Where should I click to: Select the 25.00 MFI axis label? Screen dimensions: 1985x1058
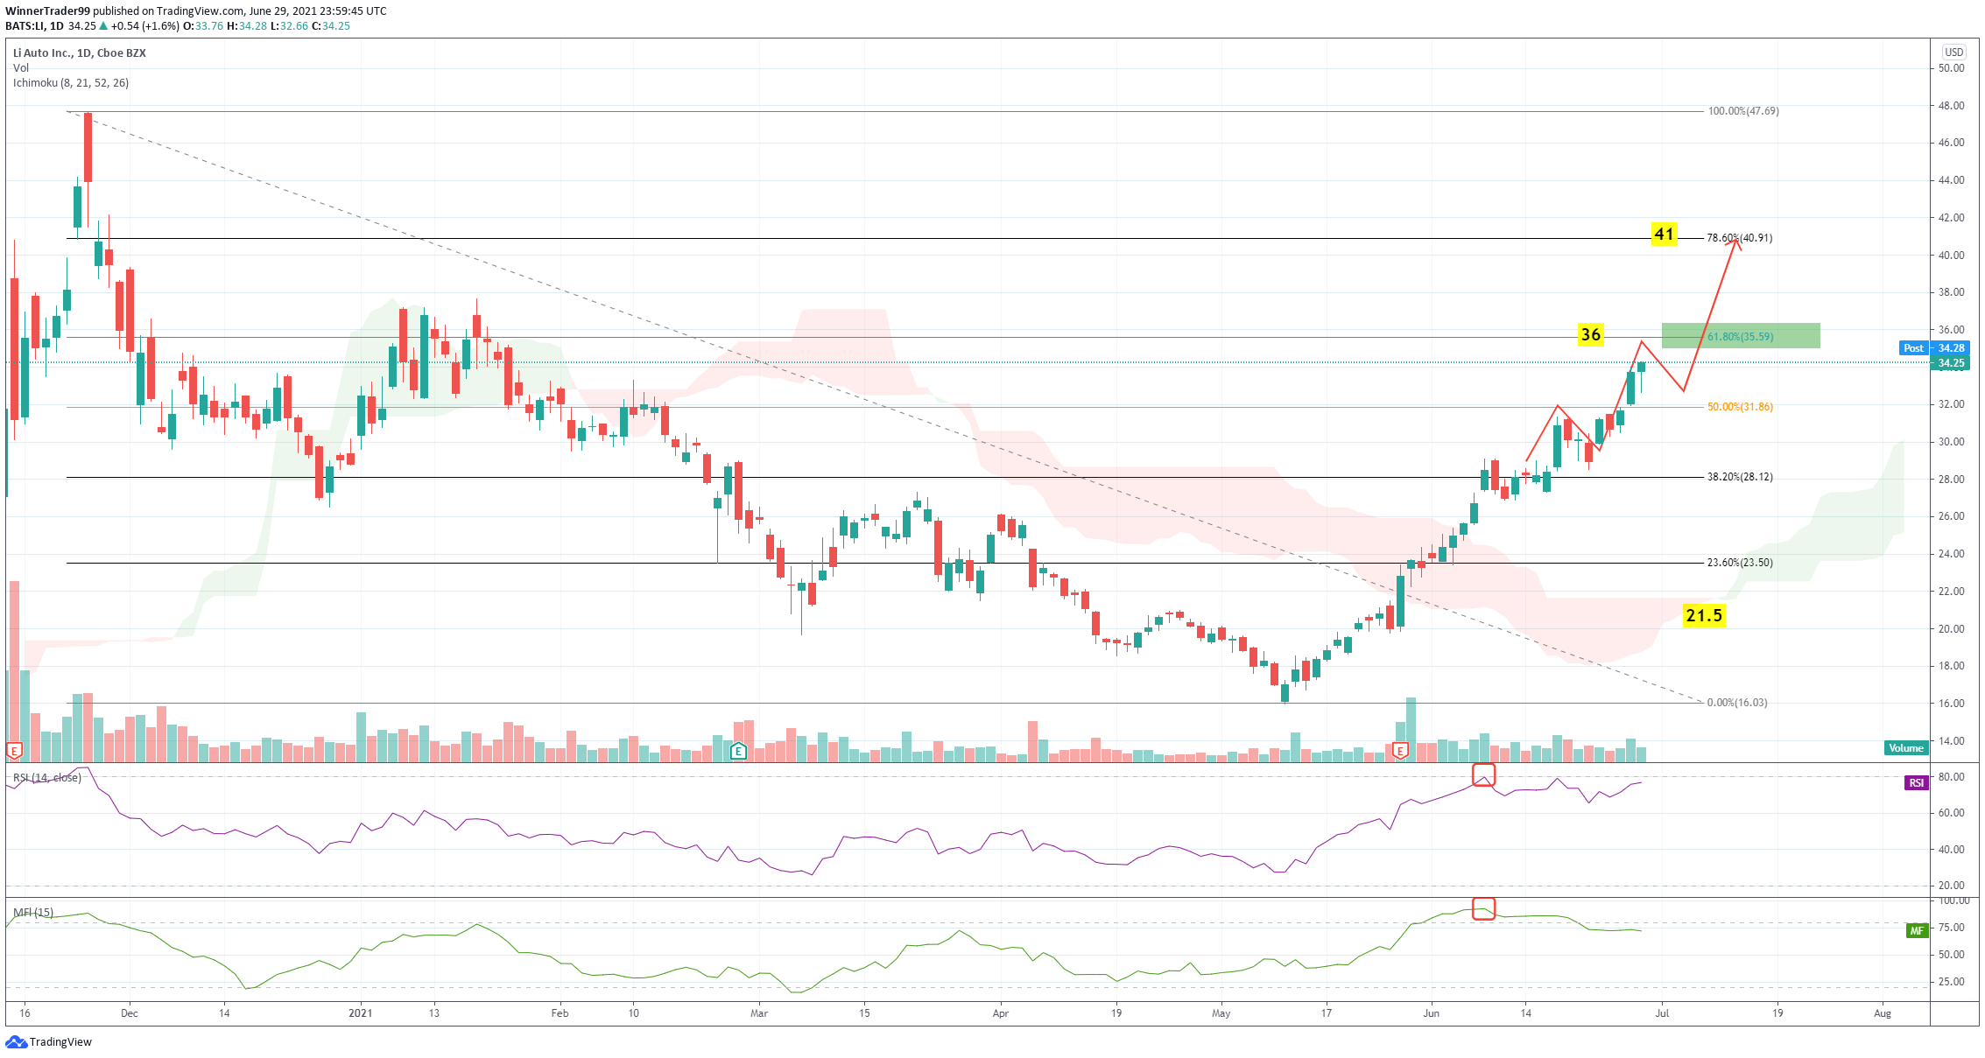(1951, 982)
